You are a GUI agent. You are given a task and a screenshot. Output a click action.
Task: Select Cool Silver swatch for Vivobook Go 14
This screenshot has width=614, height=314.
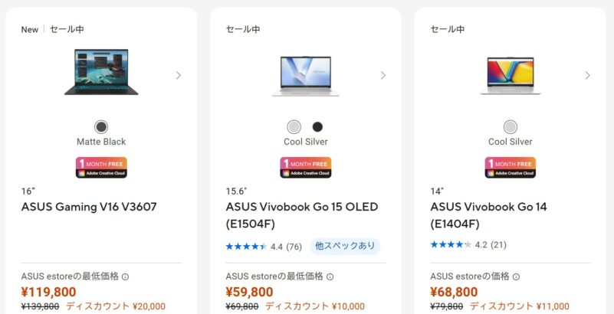(511, 127)
